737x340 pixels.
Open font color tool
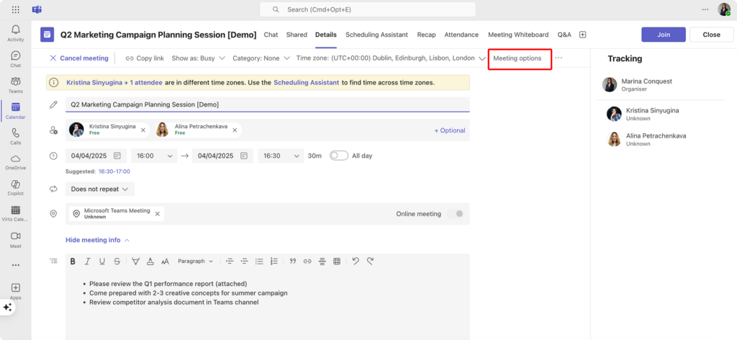pos(150,261)
